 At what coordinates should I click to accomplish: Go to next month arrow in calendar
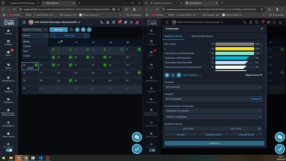(x=88, y=36)
